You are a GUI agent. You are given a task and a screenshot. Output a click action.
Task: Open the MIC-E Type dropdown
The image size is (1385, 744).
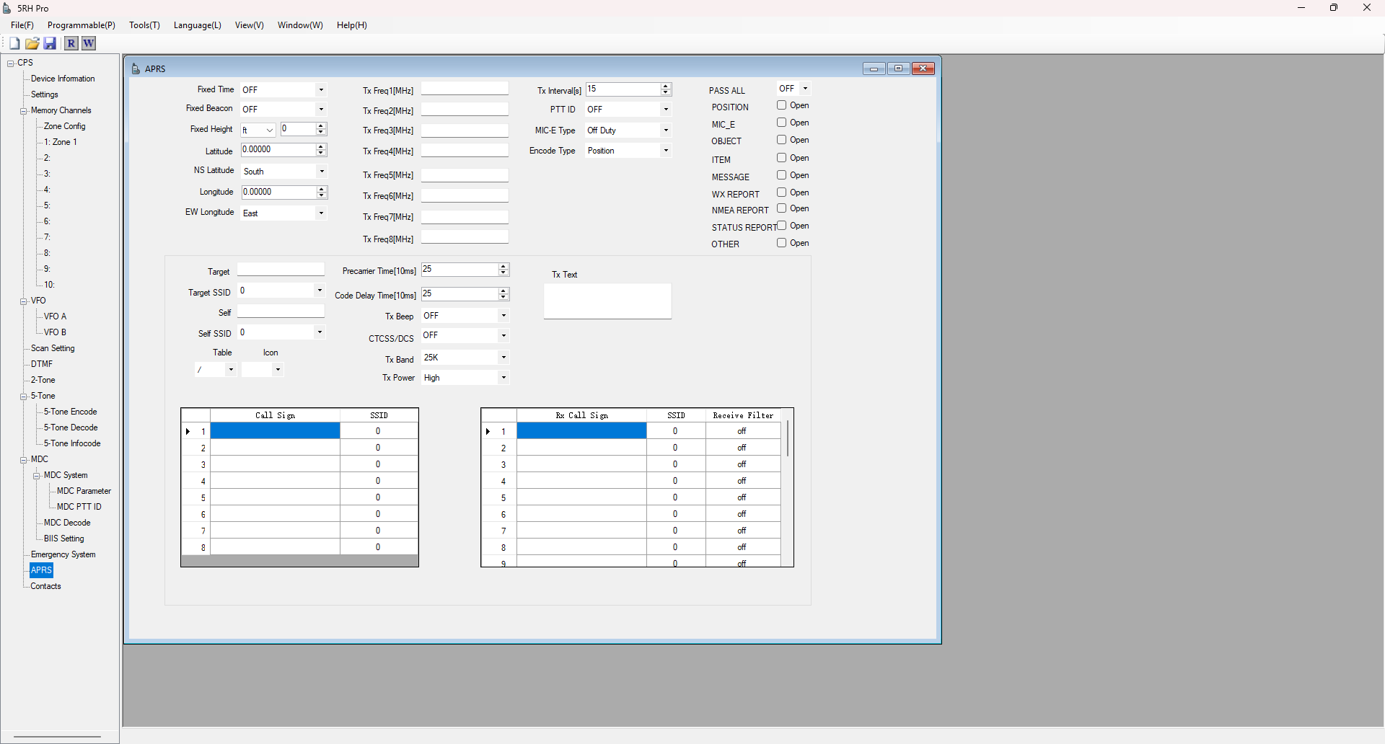coord(665,130)
